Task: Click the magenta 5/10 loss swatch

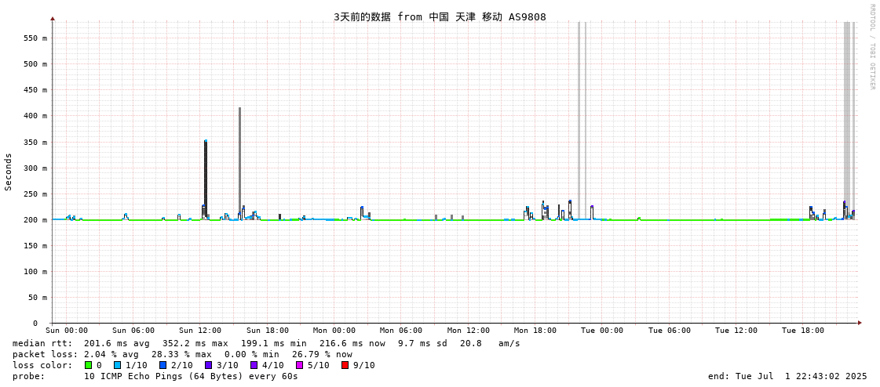Action: tap(299, 365)
